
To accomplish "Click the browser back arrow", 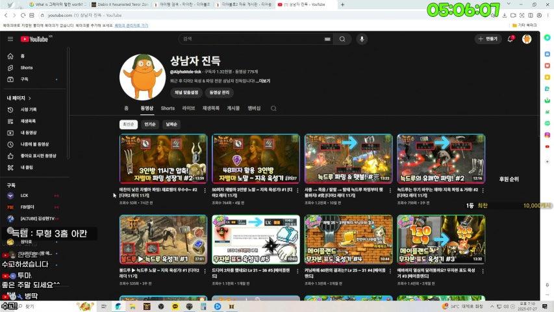I will (x=6, y=15).
